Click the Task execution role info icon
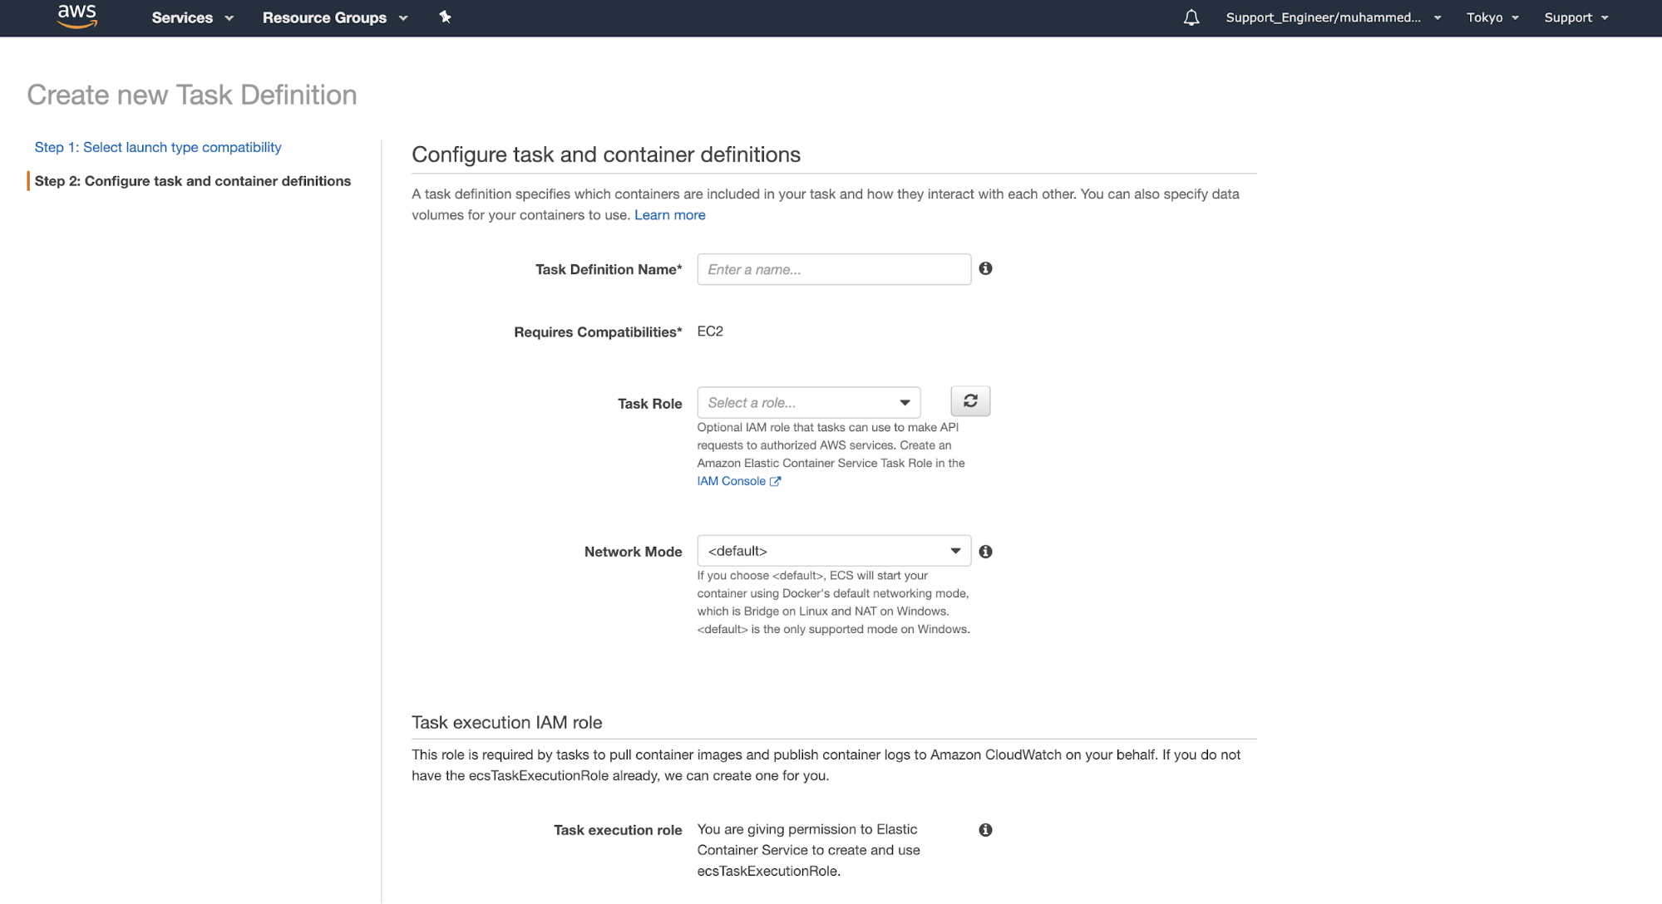Image resolution: width=1662 pixels, height=904 pixels. click(x=985, y=828)
